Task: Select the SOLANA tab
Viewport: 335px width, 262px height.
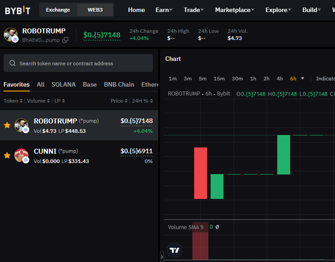Action: click(x=64, y=84)
